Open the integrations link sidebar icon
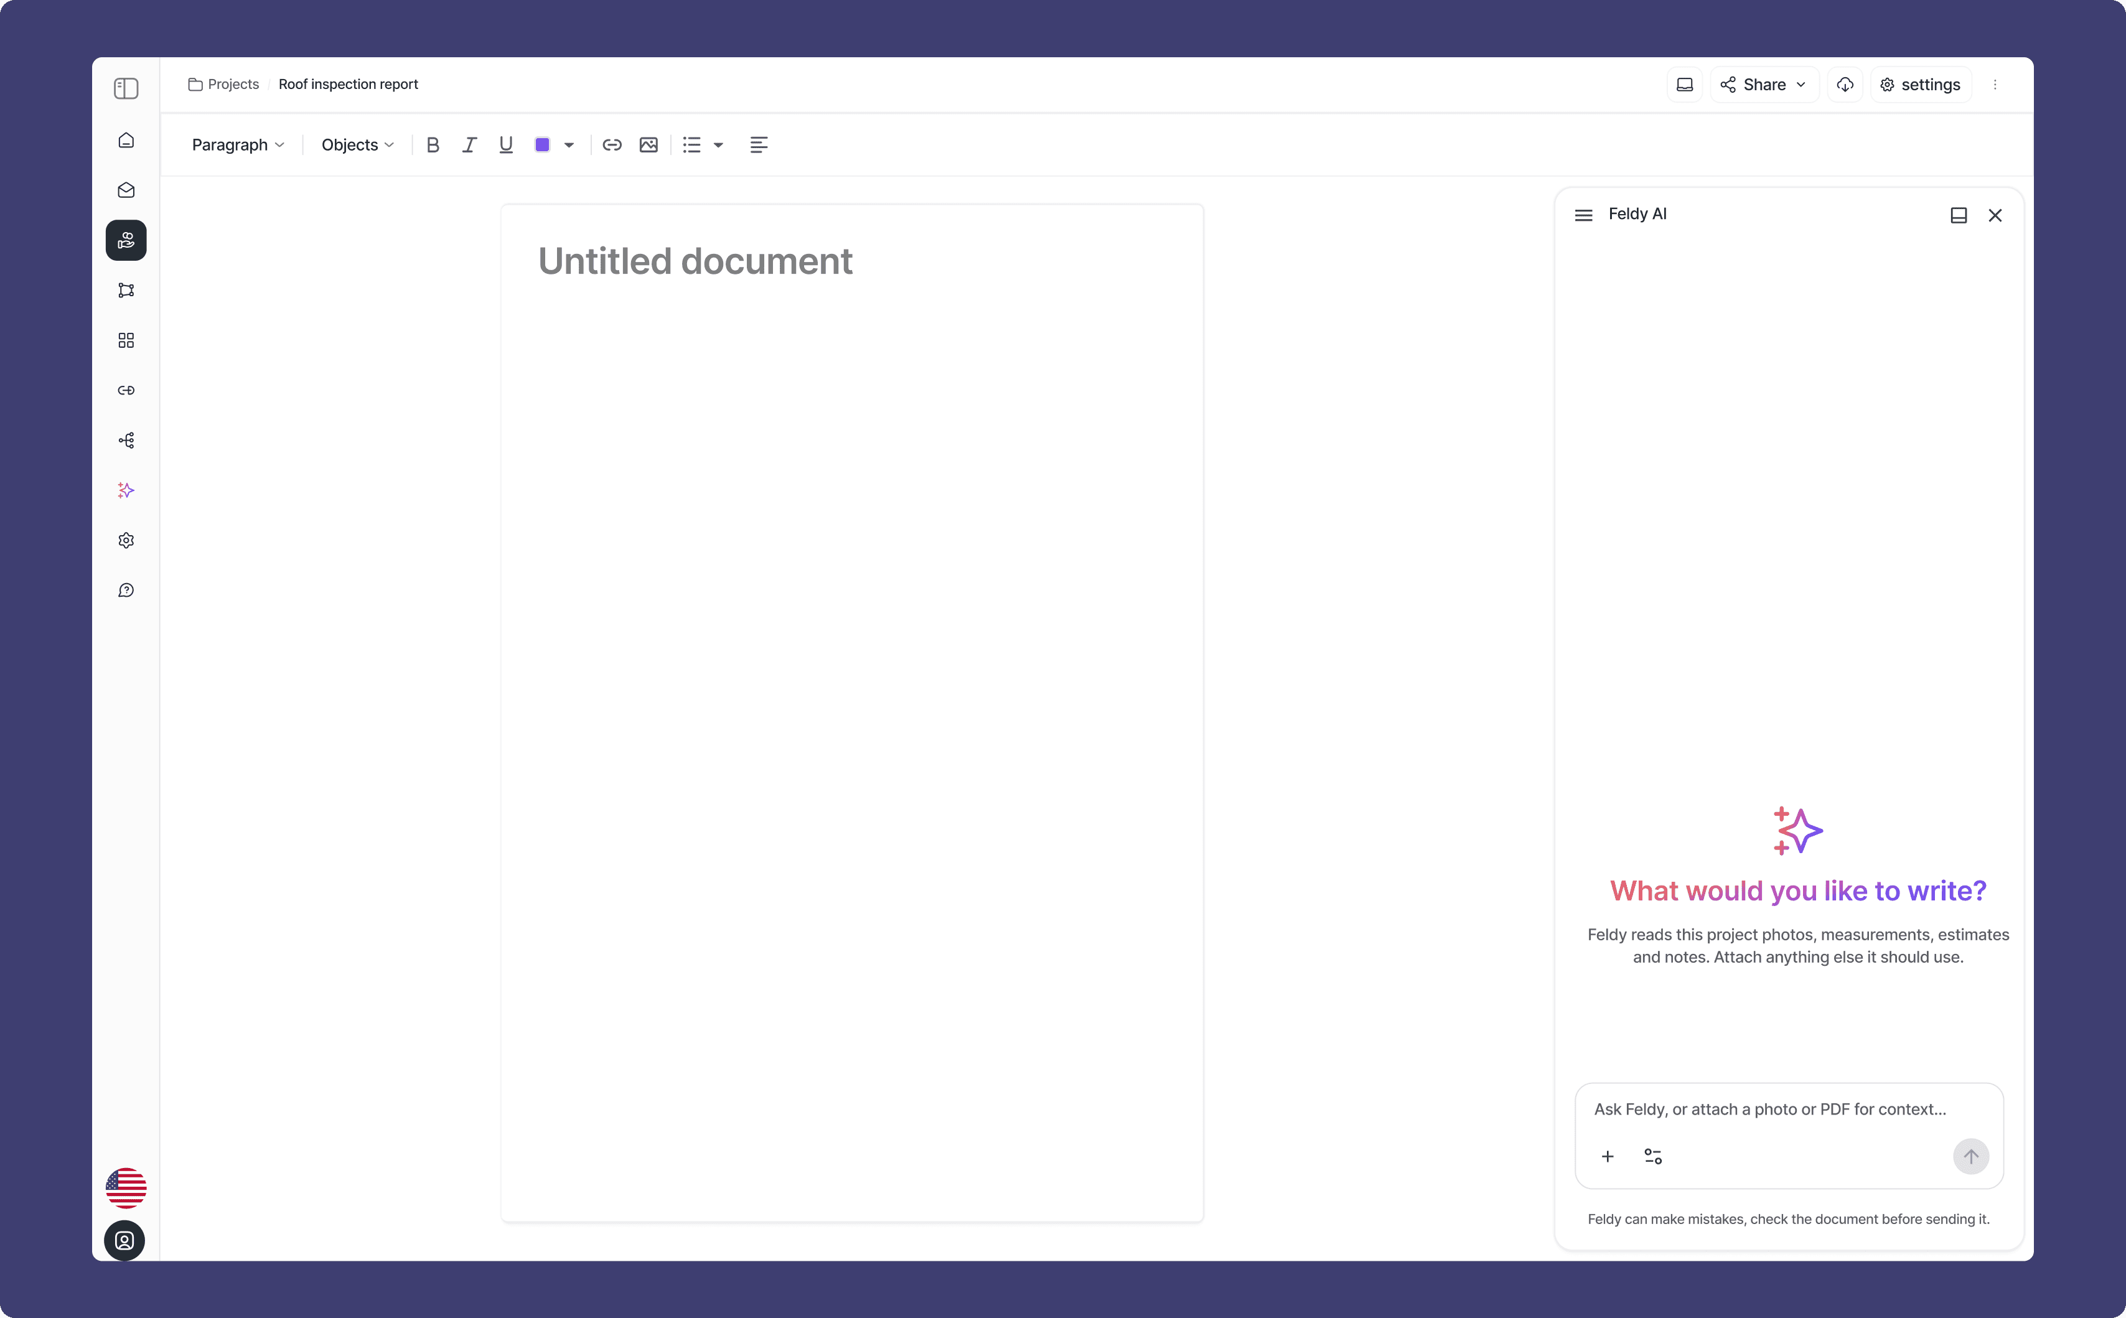Image resolution: width=2126 pixels, height=1318 pixels. [x=126, y=391]
